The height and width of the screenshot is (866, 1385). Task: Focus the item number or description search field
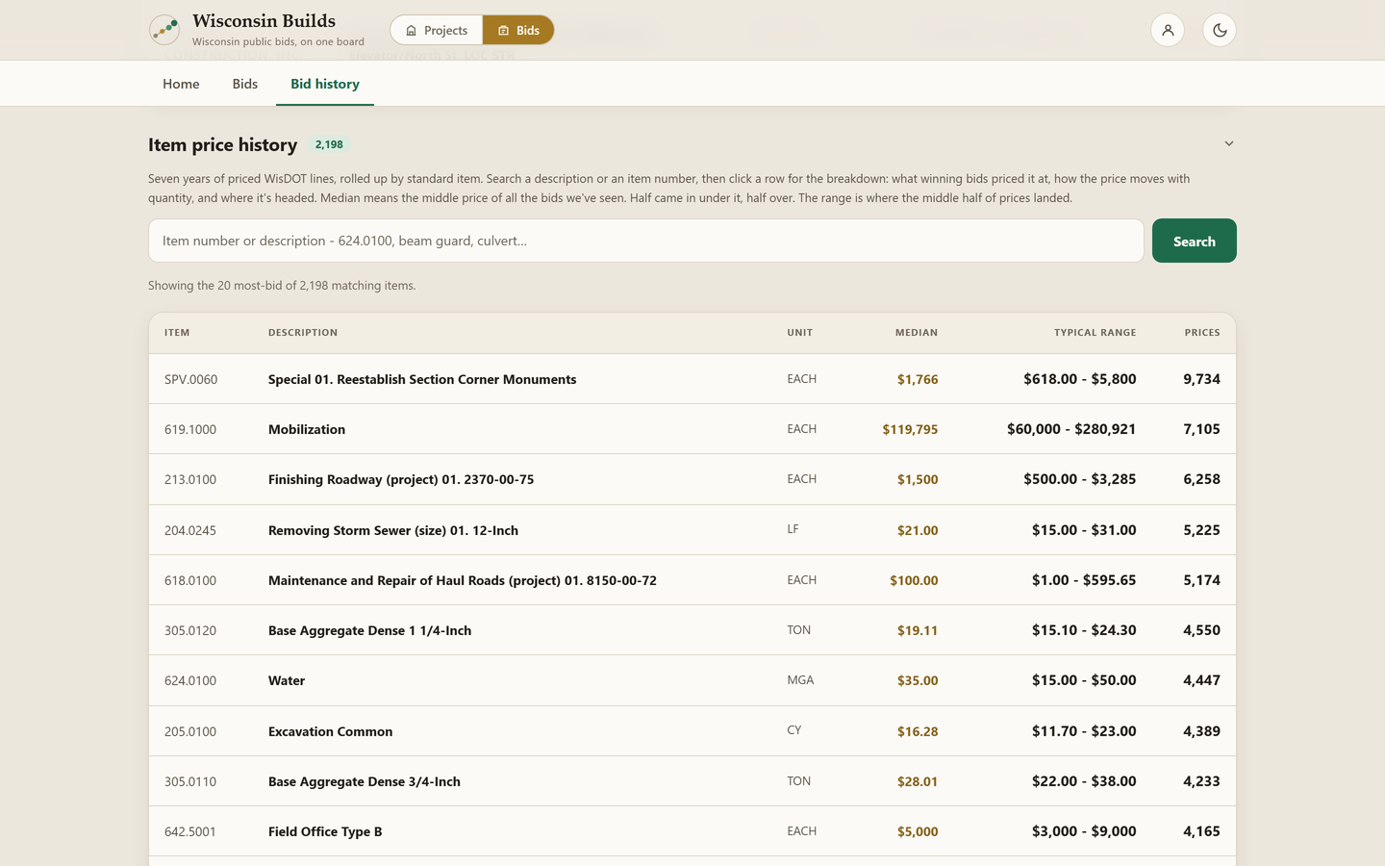click(x=645, y=241)
